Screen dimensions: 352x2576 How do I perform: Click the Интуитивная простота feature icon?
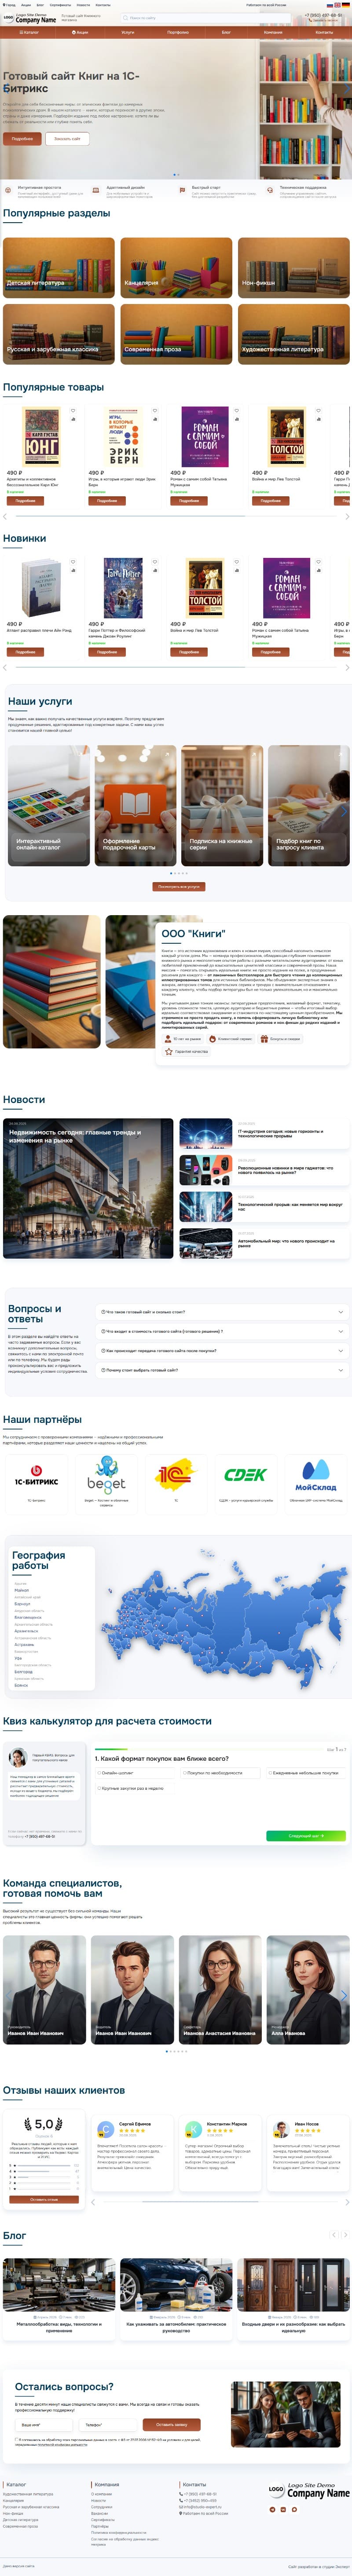point(8,189)
